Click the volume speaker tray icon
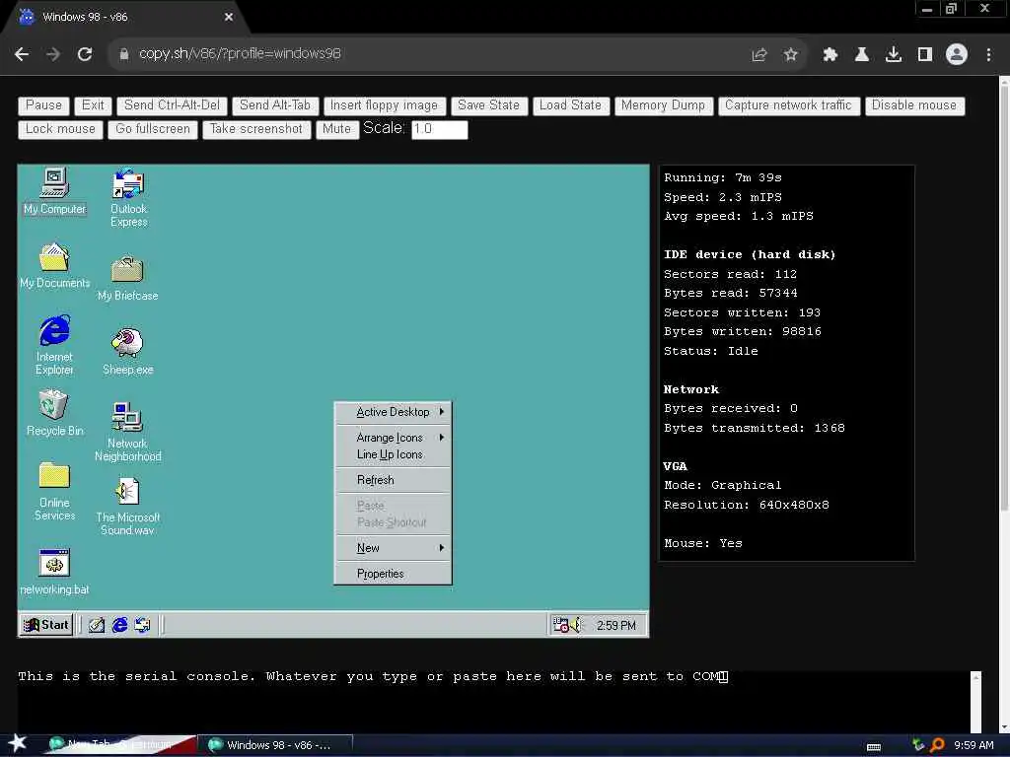1010x757 pixels. coord(575,625)
